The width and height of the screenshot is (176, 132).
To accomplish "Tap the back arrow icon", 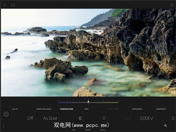I will pyautogui.click(x=5, y=5).
